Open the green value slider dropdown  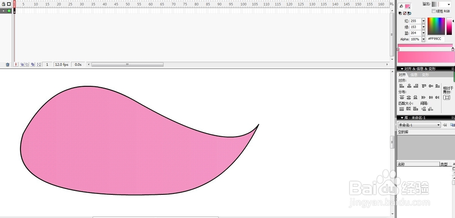[423, 27]
